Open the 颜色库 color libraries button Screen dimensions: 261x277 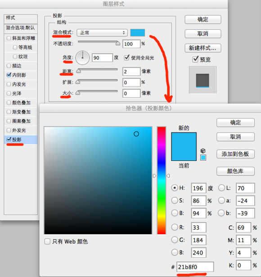(236, 171)
